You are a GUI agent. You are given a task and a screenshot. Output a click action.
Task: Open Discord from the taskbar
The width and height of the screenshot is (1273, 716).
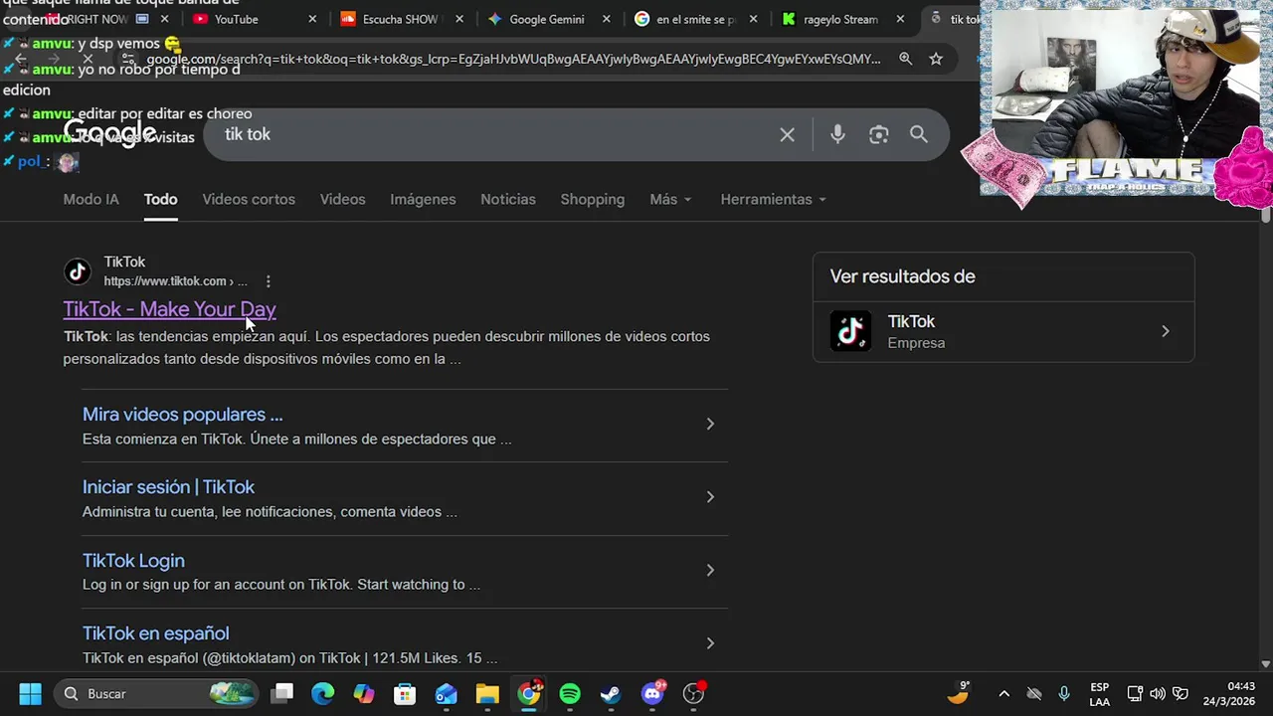652,693
